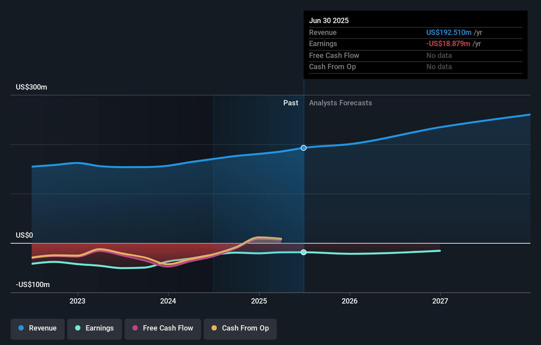The width and height of the screenshot is (541, 345).
Task: Click the orange Cash From Op legend dot
Action: 214,328
